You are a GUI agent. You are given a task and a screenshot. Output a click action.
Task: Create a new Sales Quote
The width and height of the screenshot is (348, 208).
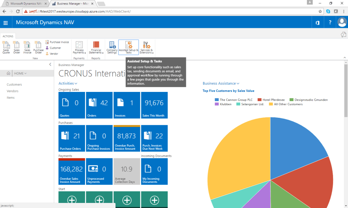click(6, 47)
